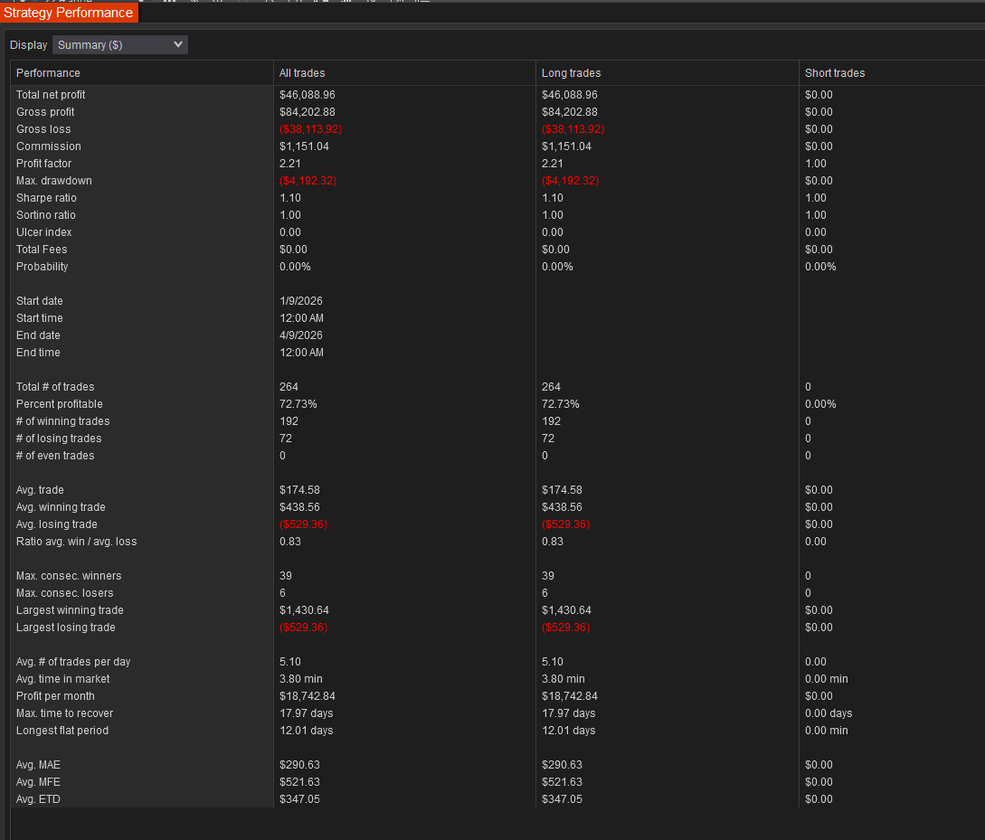Select the Profit factor row
Screen dimensions: 985x840
point(43,163)
